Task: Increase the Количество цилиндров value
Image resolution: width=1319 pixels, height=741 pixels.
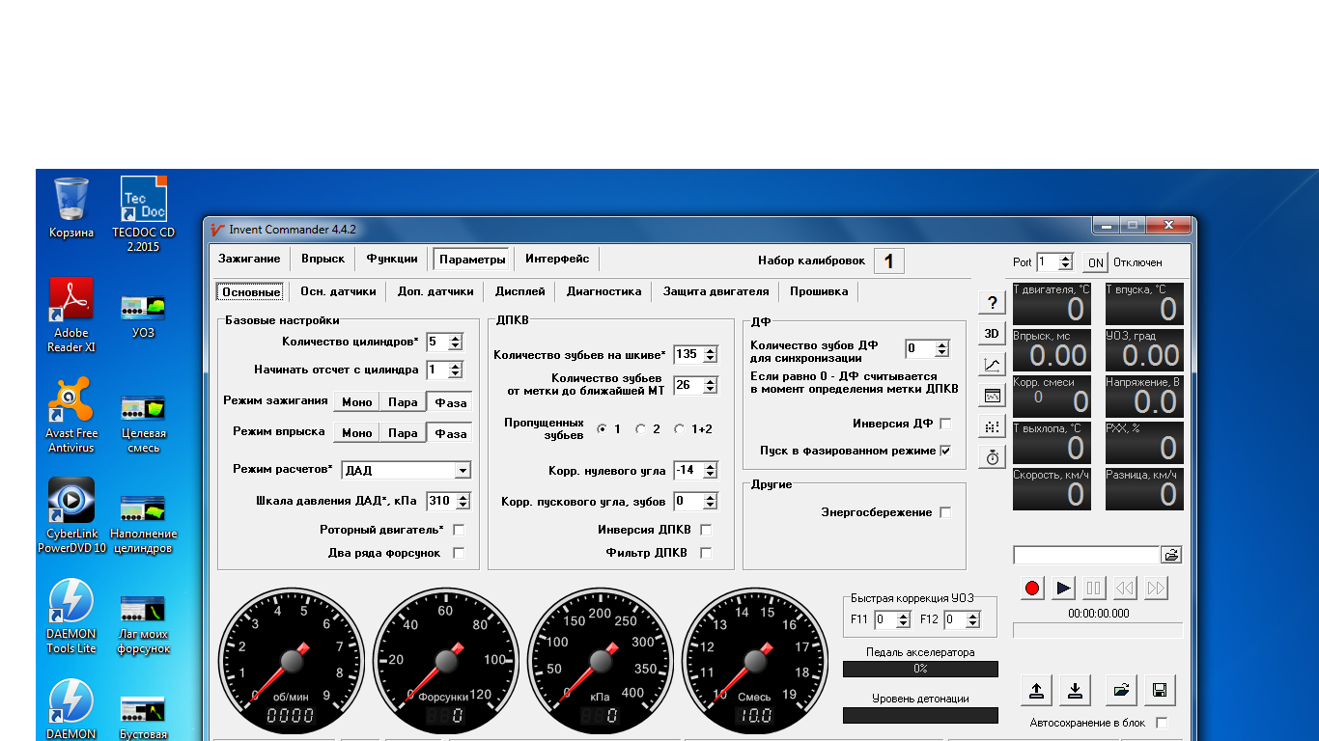Action: coord(456,338)
